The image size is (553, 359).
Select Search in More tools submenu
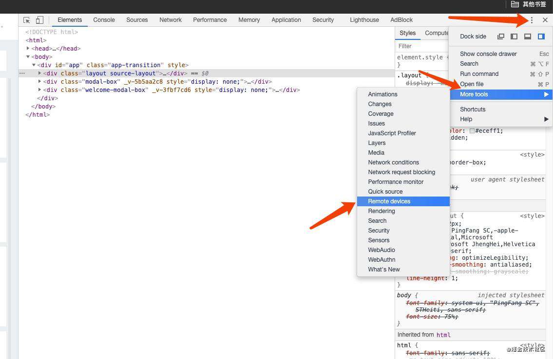pos(403,221)
